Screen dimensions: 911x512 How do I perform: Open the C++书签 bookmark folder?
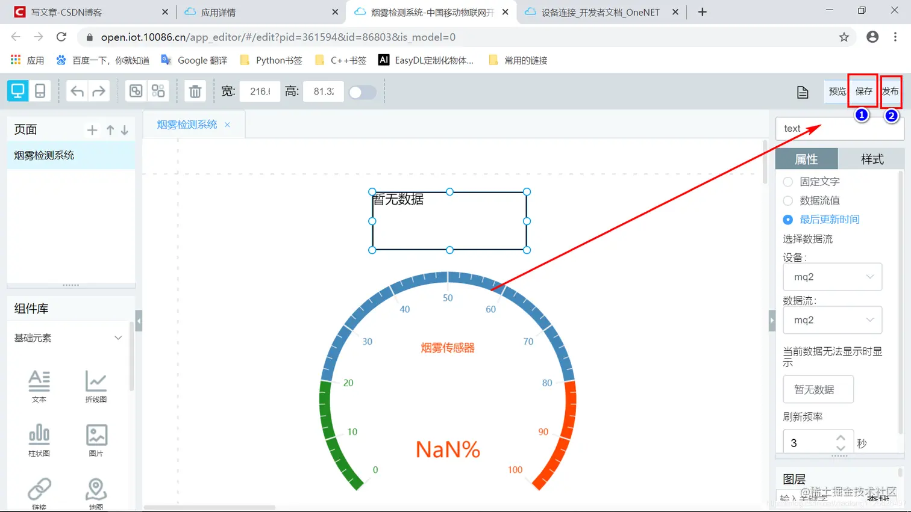[341, 60]
